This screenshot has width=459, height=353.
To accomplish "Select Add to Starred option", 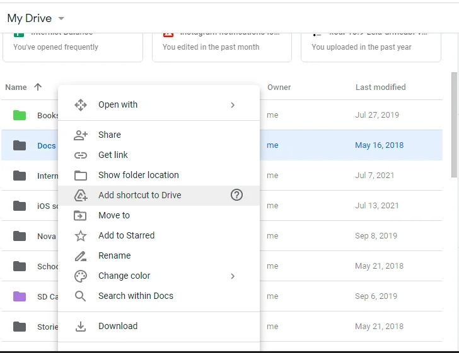I will 159,235.
